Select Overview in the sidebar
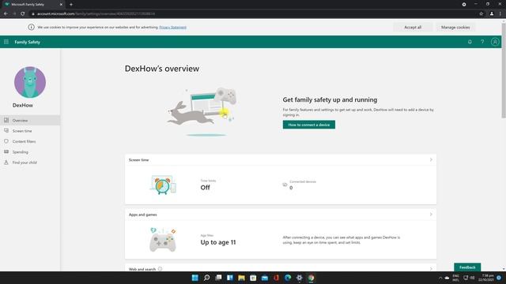Screen dimensions: 506x284 pyautogui.click(x=30, y=120)
